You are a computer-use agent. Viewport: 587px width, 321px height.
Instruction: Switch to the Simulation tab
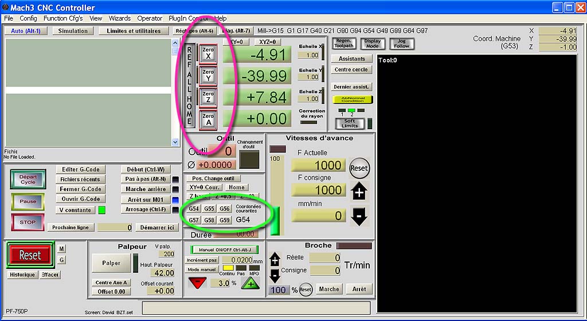(73, 31)
